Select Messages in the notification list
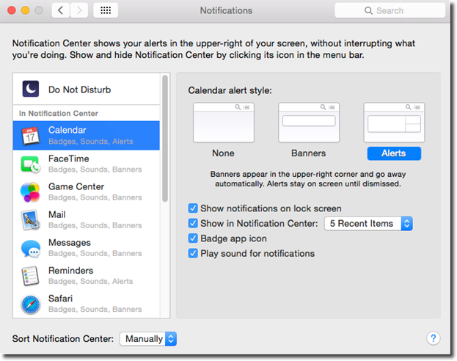 click(87, 248)
